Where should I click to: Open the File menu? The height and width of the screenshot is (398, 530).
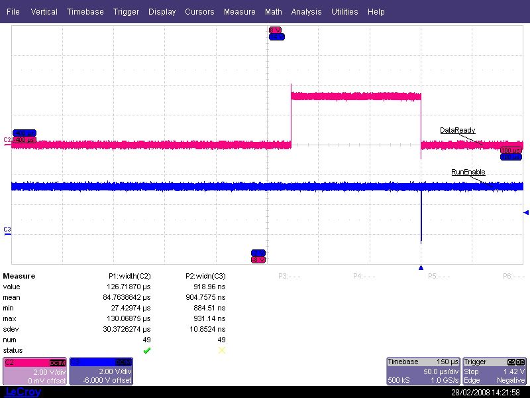[x=13, y=12]
